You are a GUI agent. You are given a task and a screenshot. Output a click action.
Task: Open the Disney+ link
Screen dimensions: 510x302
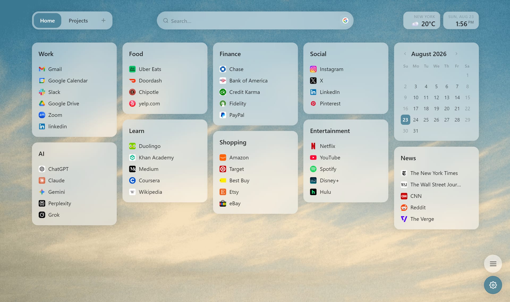[324, 180]
